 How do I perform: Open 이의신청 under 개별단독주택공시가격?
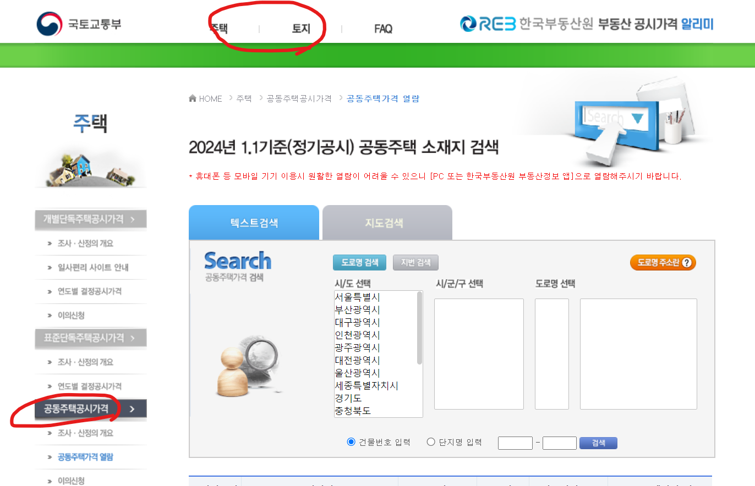[71, 315]
